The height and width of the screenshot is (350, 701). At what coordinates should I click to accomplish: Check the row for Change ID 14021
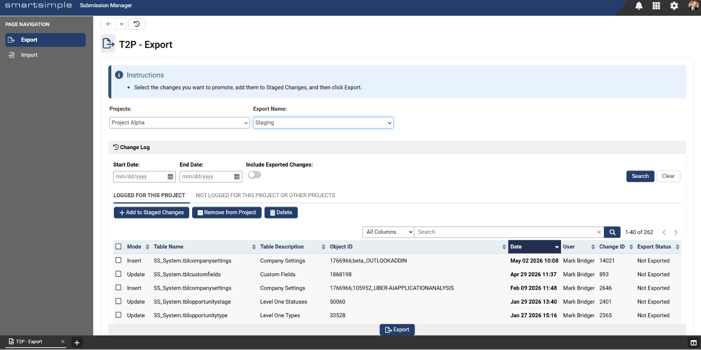[x=118, y=260]
